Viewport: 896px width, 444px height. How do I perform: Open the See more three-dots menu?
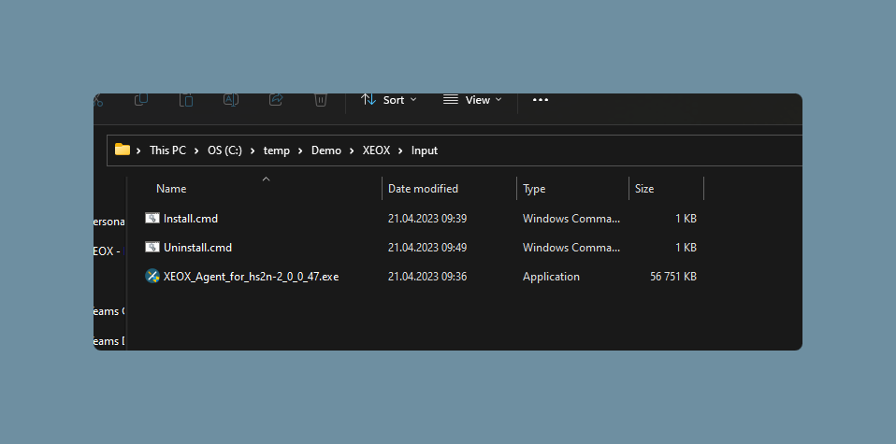540,100
